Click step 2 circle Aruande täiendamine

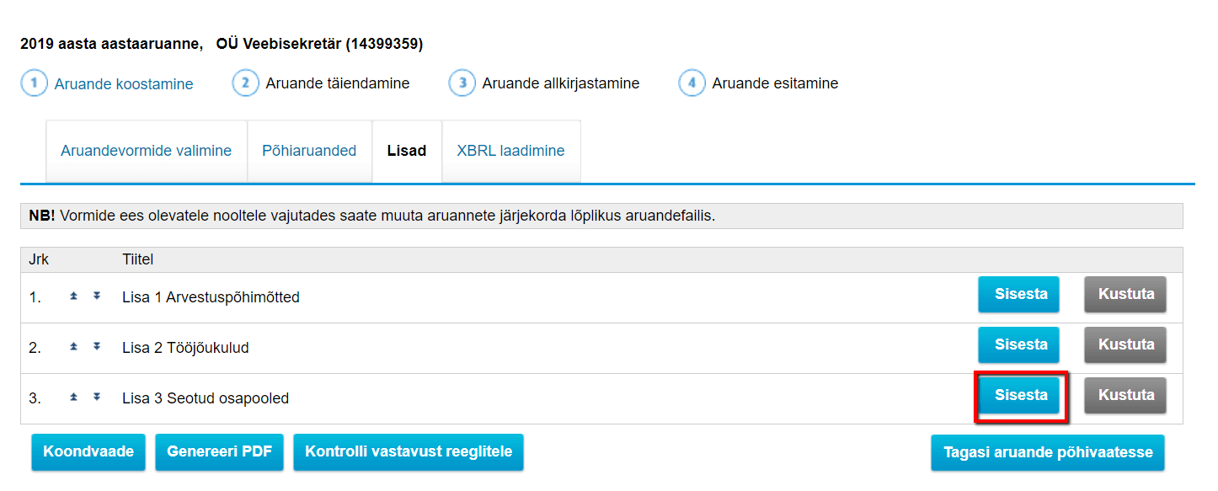tap(245, 83)
